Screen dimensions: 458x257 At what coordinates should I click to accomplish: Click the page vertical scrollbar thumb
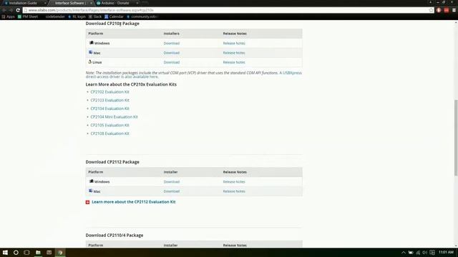pyautogui.click(x=456, y=138)
